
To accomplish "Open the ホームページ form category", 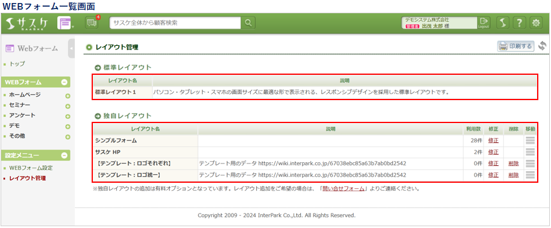I will pos(25,95).
